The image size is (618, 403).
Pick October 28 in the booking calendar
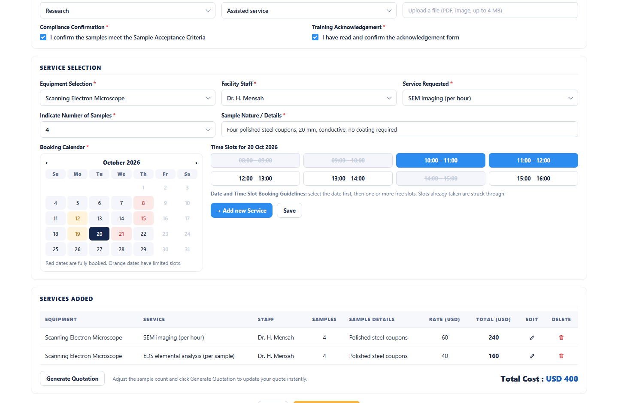click(x=121, y=249)
